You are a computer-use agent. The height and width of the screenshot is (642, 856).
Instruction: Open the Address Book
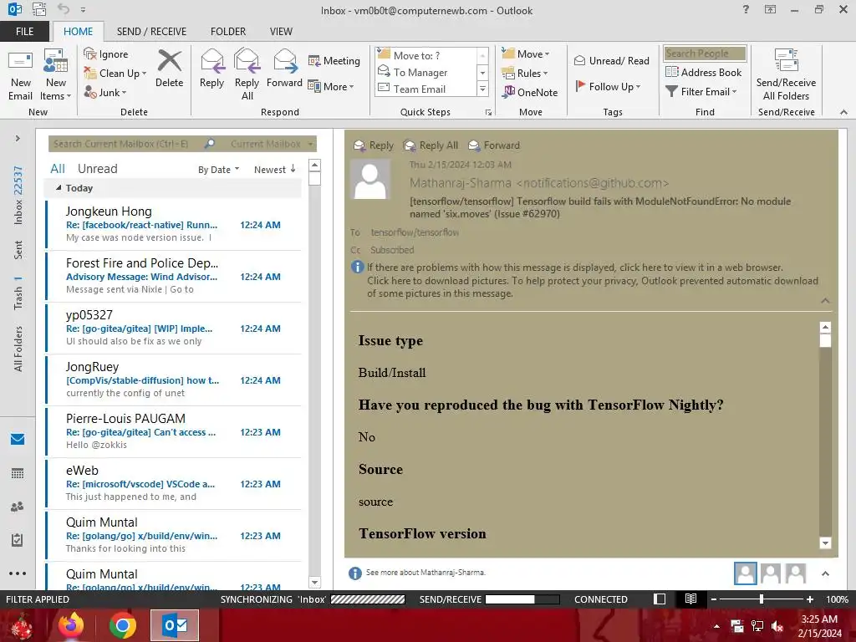coord(703,72)
